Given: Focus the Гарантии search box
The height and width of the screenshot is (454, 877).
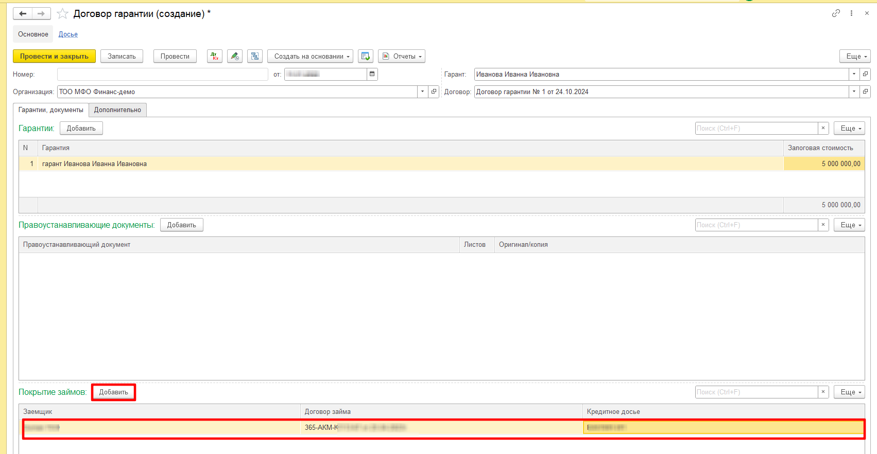Looking at the screenshot, I should pos(756,128).
